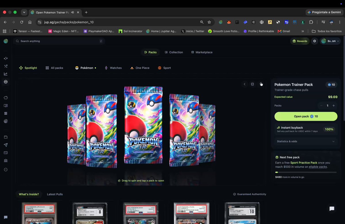Switch to the Latest Pulls tab
Screen dimensions: 345x224
pyautogui.click(x=55, y=194)
